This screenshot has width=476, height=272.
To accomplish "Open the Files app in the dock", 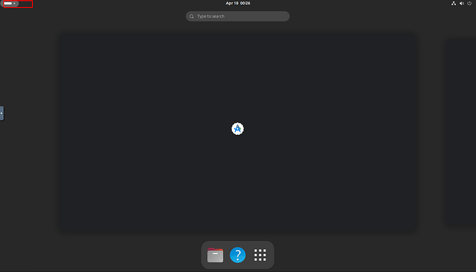I will pyautogui.click(x=215, y=255).
